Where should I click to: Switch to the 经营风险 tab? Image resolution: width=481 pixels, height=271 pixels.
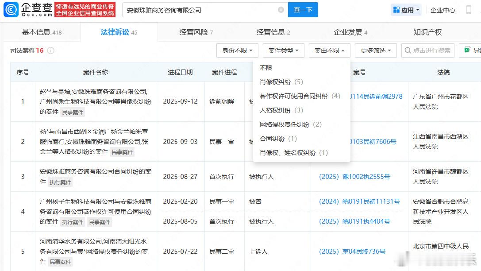click(x=196, y=32)
